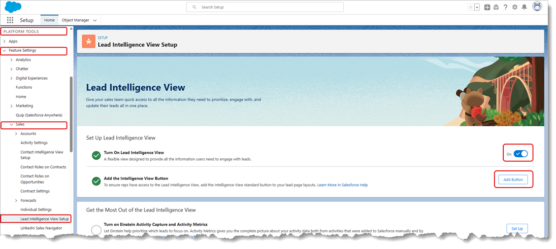The image size is (556, 249).
Task: Click the Setup app name label
Action: point(26,20)
